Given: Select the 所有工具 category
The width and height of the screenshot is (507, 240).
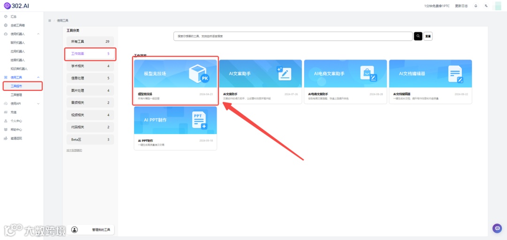Looking at the screenshot, I should point(90,42).
